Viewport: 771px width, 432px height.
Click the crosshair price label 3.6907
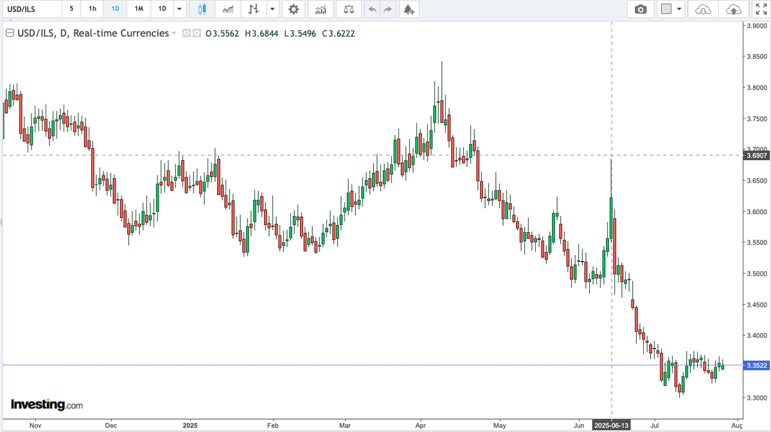pos(756,155)
